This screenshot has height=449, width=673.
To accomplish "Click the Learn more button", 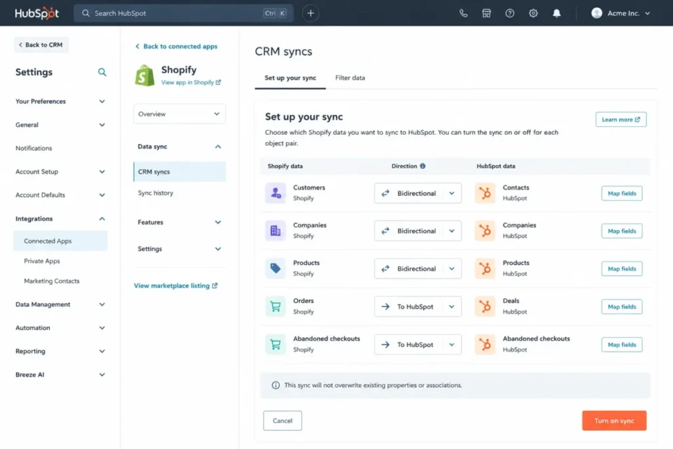I will (621, 120).
